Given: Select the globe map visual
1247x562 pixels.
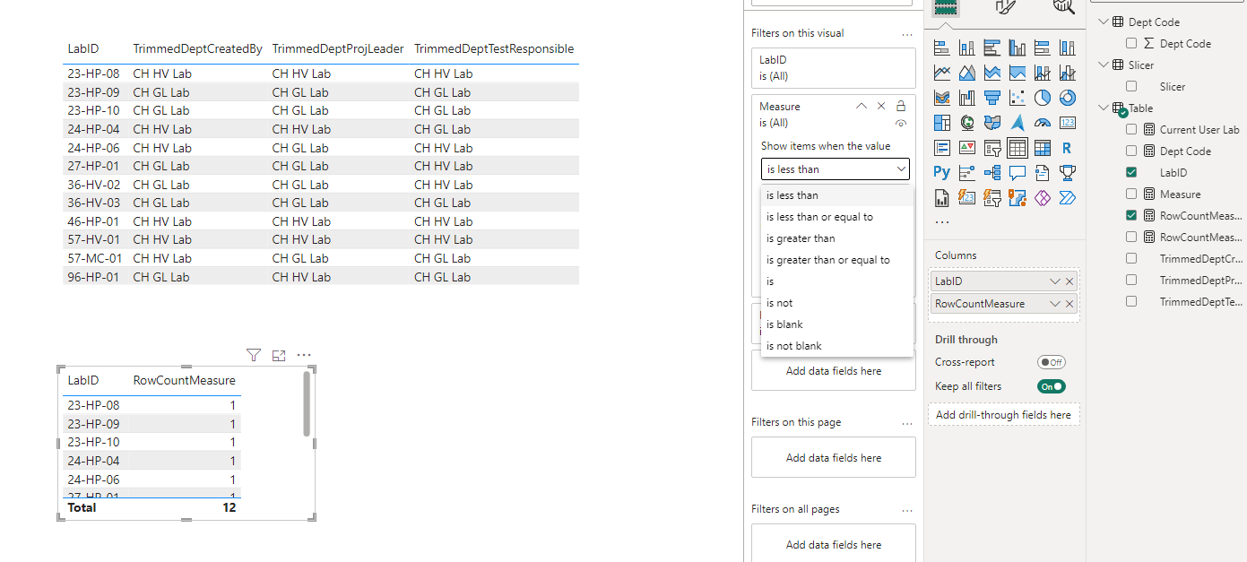Looking at the screenshot, I should (967, 123).
